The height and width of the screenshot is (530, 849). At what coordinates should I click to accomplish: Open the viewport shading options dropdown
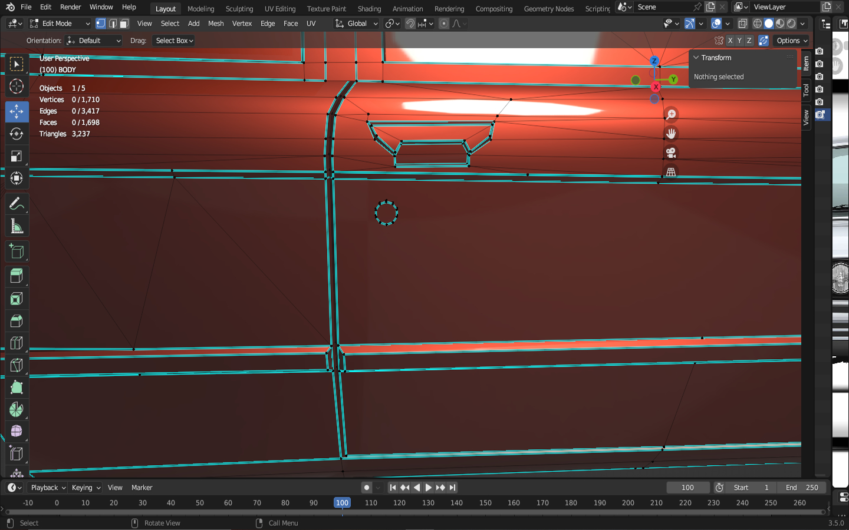(x=803, y=24)
